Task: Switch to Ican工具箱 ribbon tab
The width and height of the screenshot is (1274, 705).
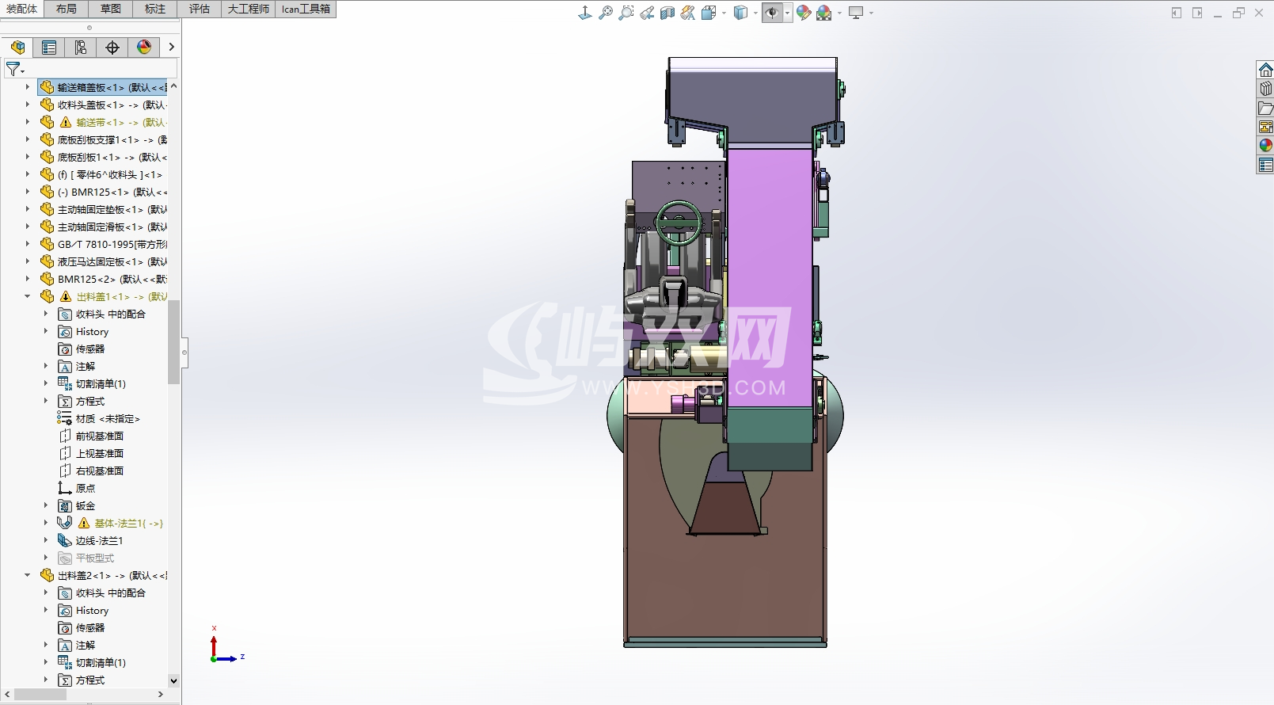Action: tap(306, 9)
